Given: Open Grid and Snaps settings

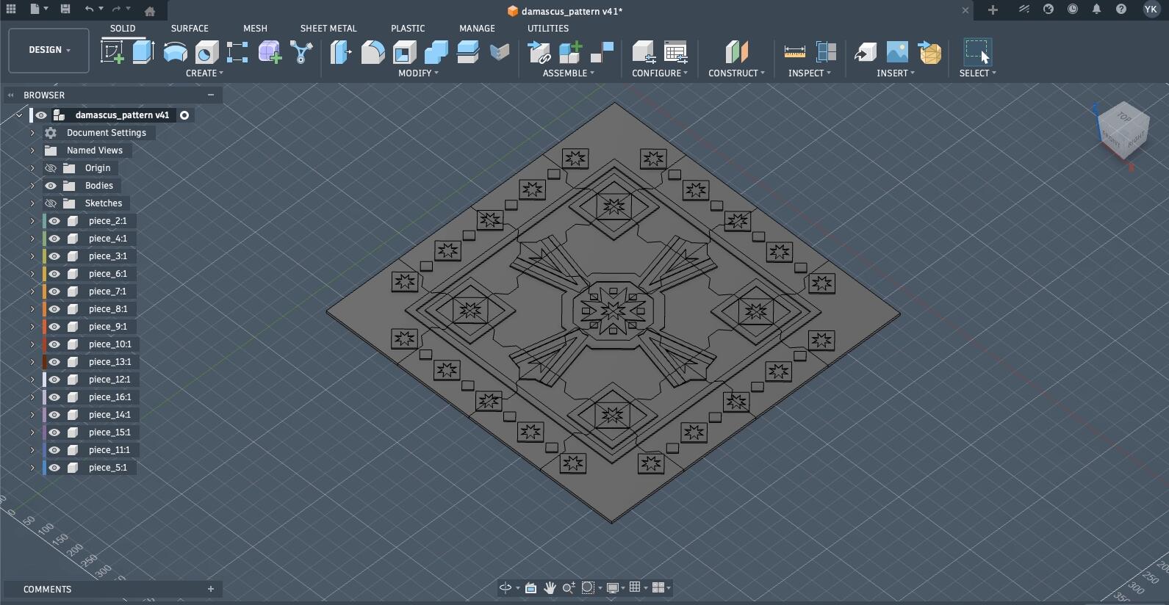Looking at the screenshot, I should 635,587.
